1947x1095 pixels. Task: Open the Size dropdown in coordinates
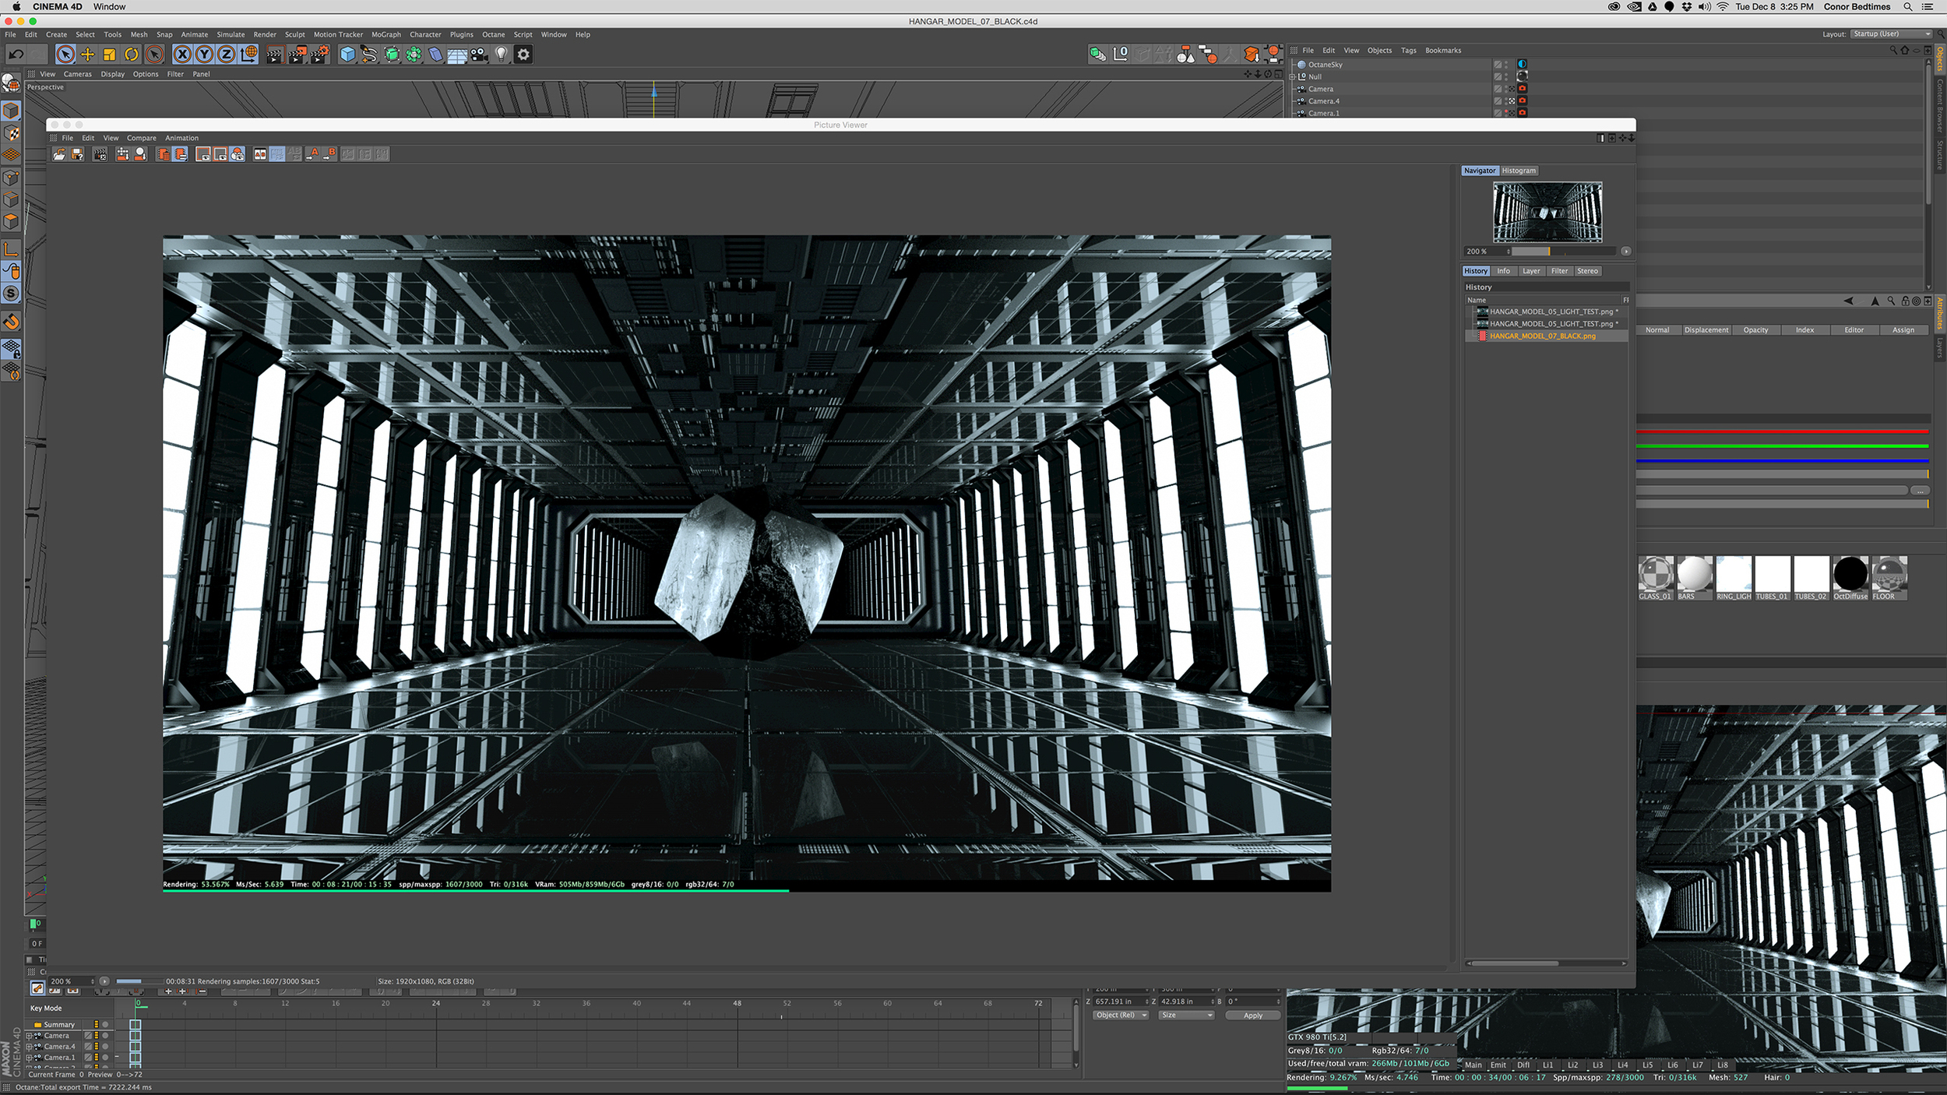pyautogui.click(x=1186, y=1016)
